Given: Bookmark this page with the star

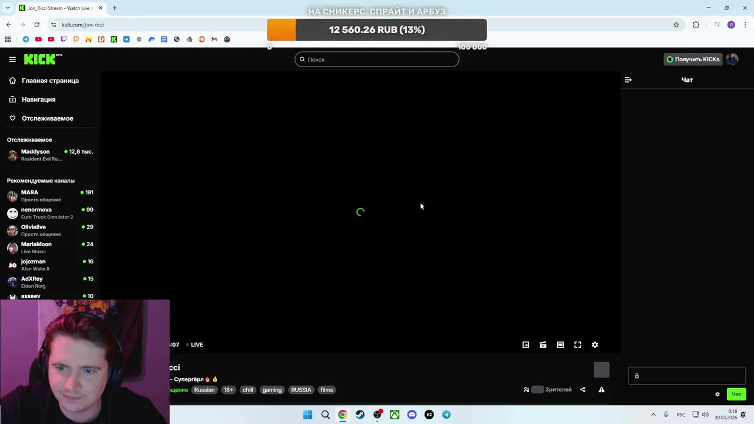Looking at the screenshot, I should click(x=676, y=25).
